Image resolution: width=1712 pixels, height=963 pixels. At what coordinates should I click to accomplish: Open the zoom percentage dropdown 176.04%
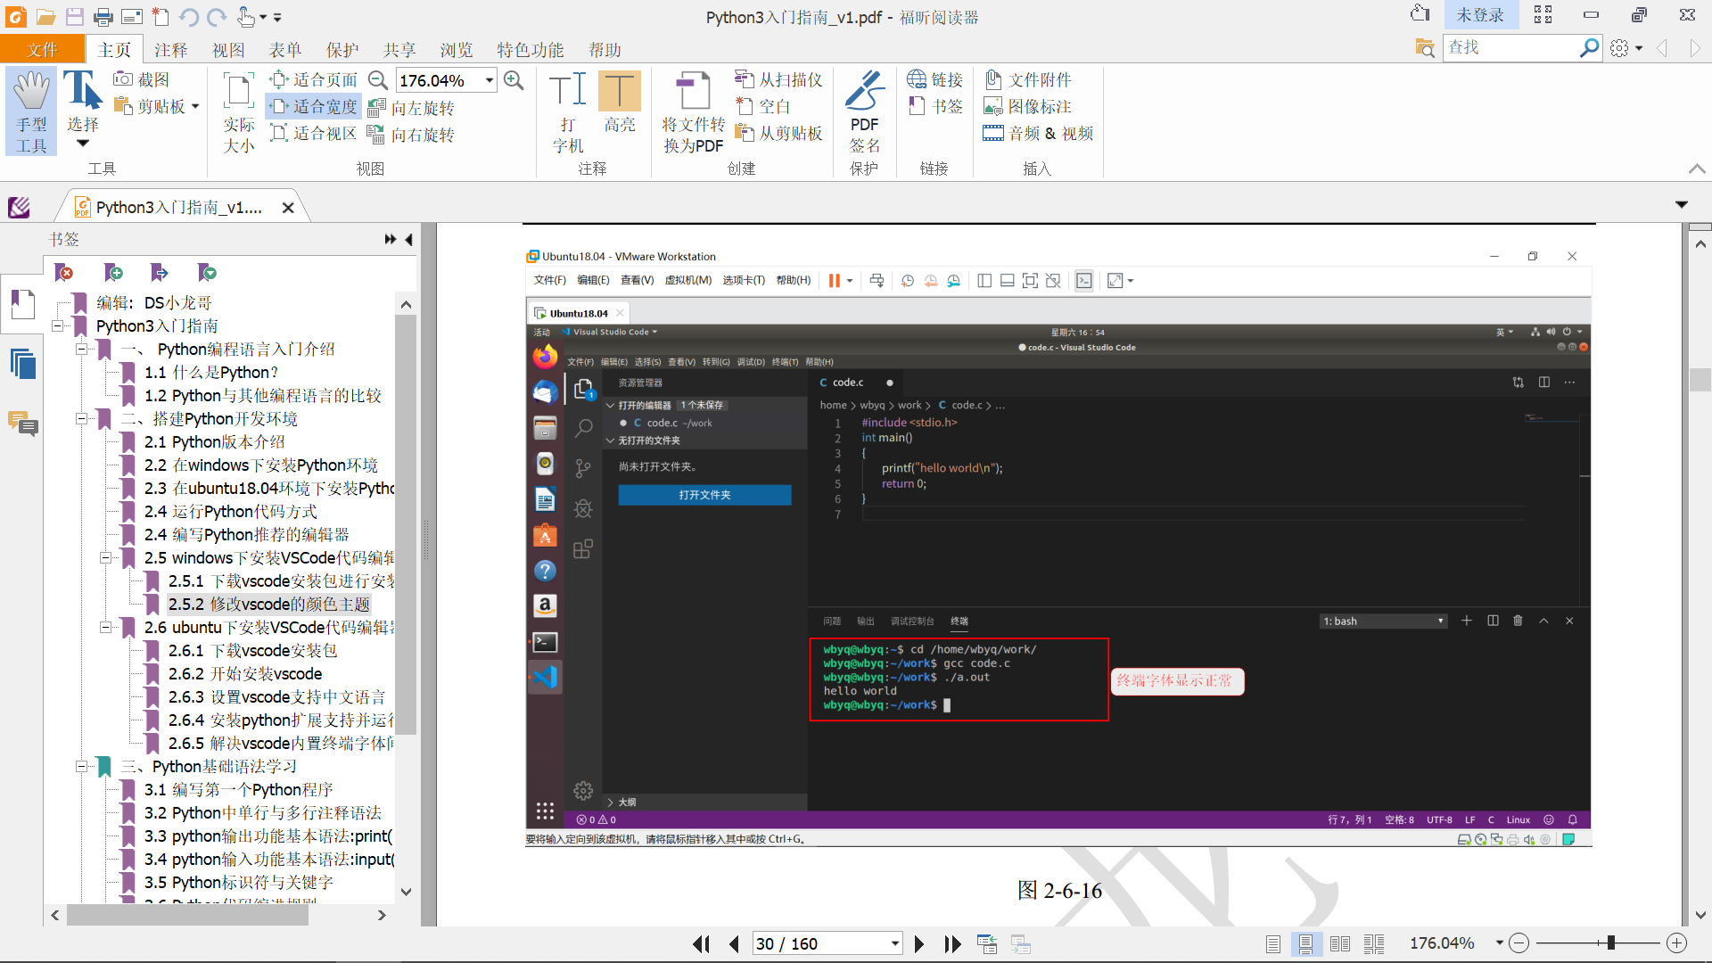[490, 80]
